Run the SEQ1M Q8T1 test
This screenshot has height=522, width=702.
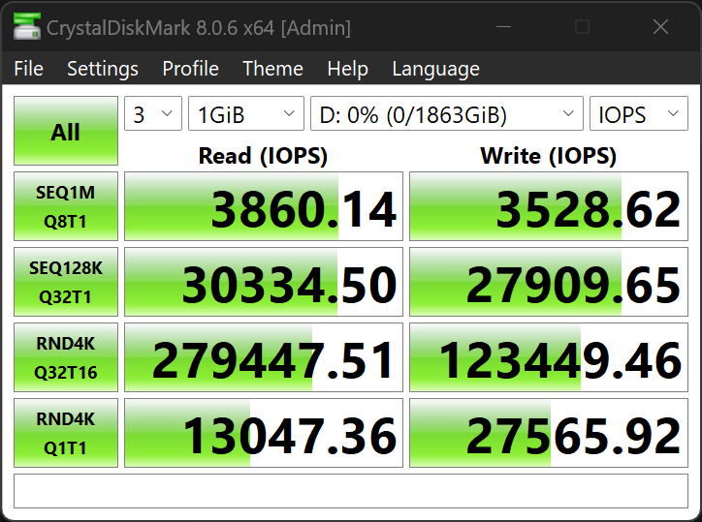[x=66, y=206]
